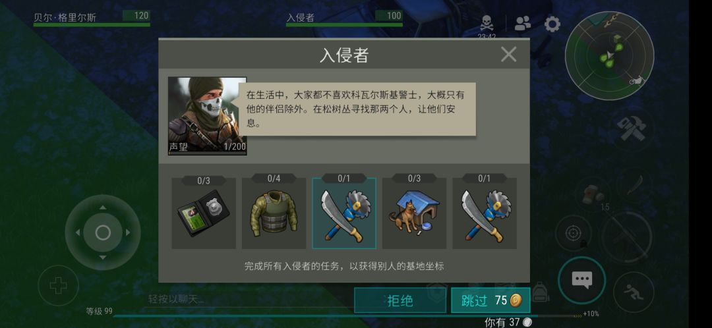This screenshot has height=328, width=712.
Task: Close the 入侵者 dialog with X
Action: 508,55
